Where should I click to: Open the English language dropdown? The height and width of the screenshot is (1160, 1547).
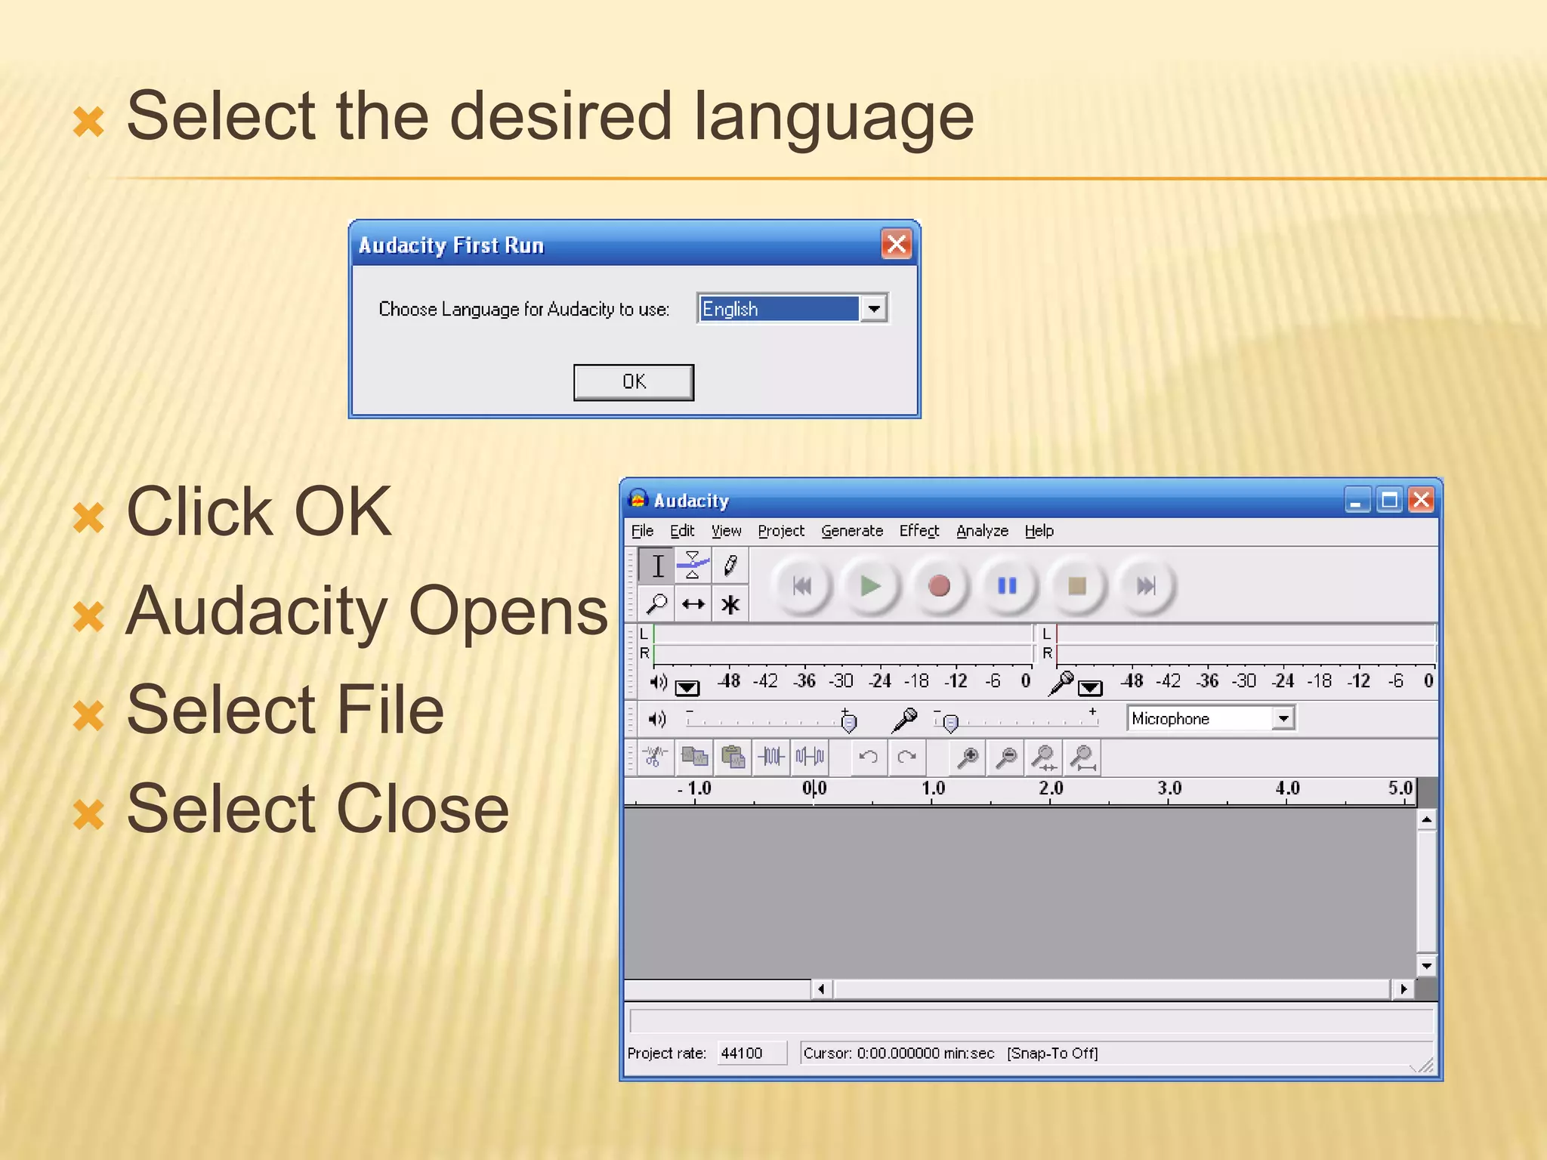(x=873, y=308)
